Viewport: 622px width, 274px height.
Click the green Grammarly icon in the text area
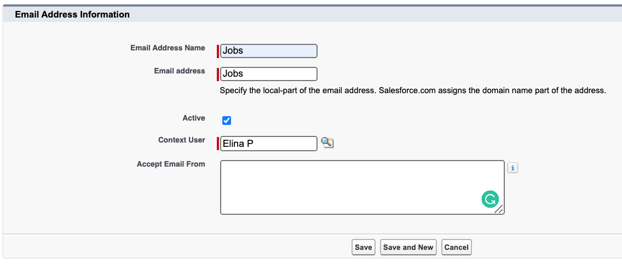[490, 199]
